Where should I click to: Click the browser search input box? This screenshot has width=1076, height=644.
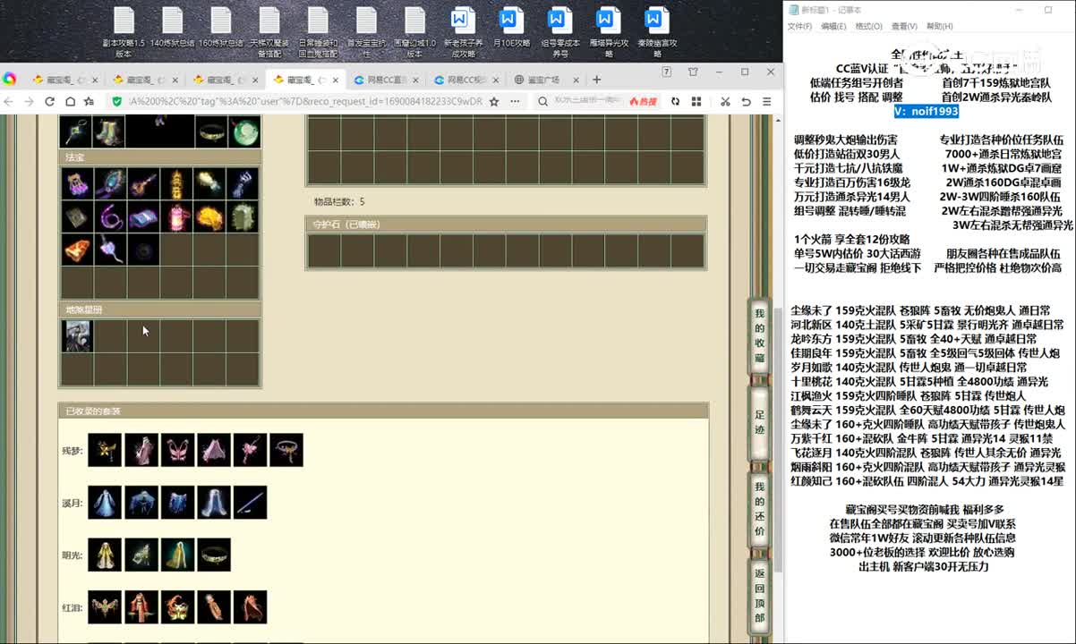[589, 102]
